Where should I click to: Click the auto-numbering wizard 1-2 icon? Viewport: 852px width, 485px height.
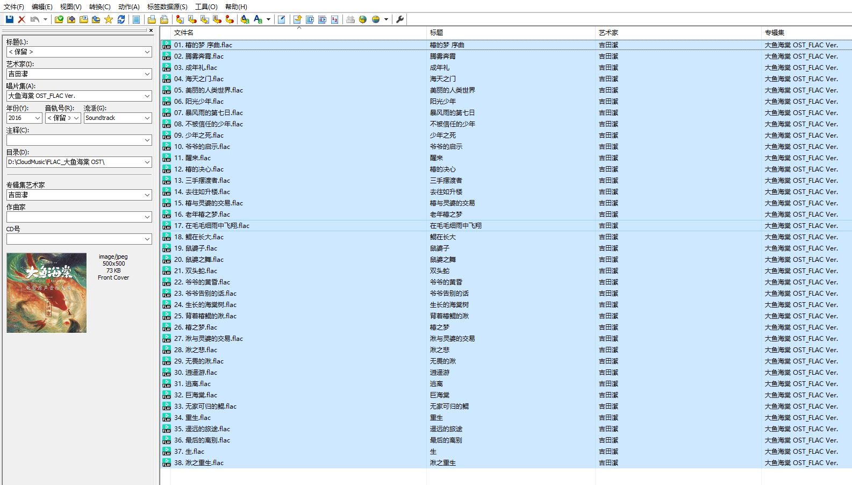point(334,19)
